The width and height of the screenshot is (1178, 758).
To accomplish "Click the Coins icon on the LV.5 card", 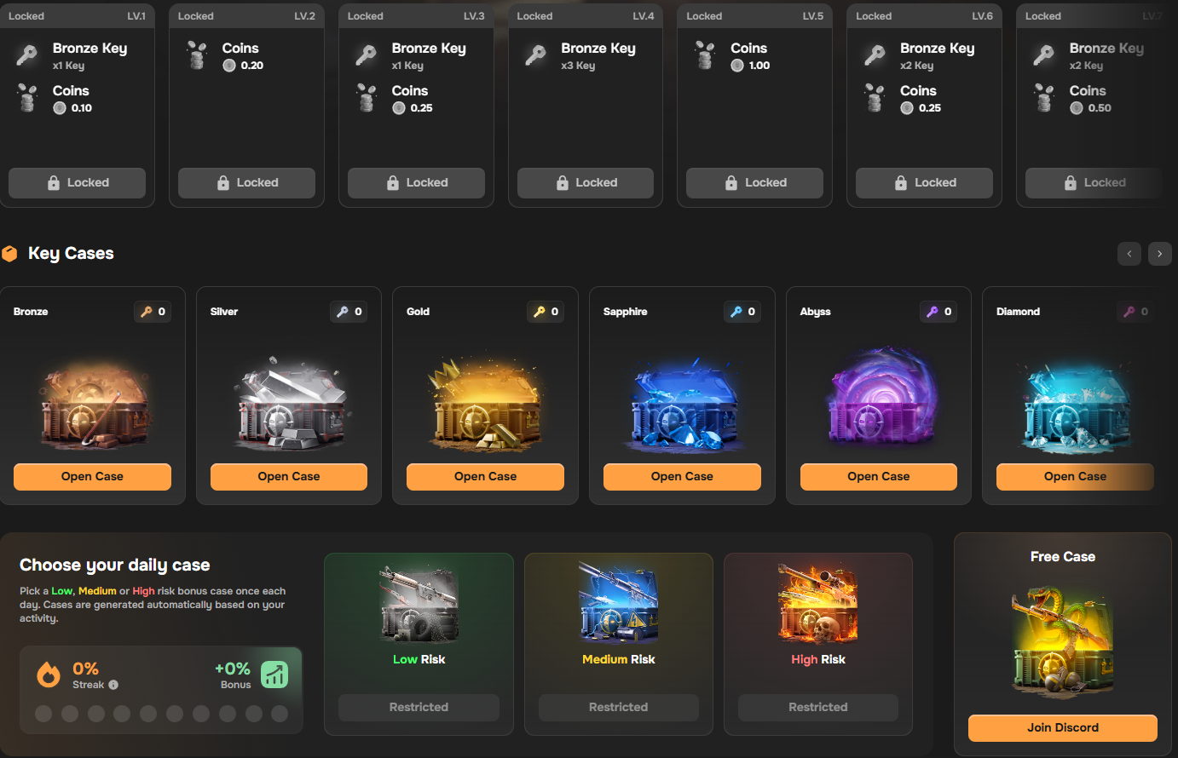I will click(704, 55).
